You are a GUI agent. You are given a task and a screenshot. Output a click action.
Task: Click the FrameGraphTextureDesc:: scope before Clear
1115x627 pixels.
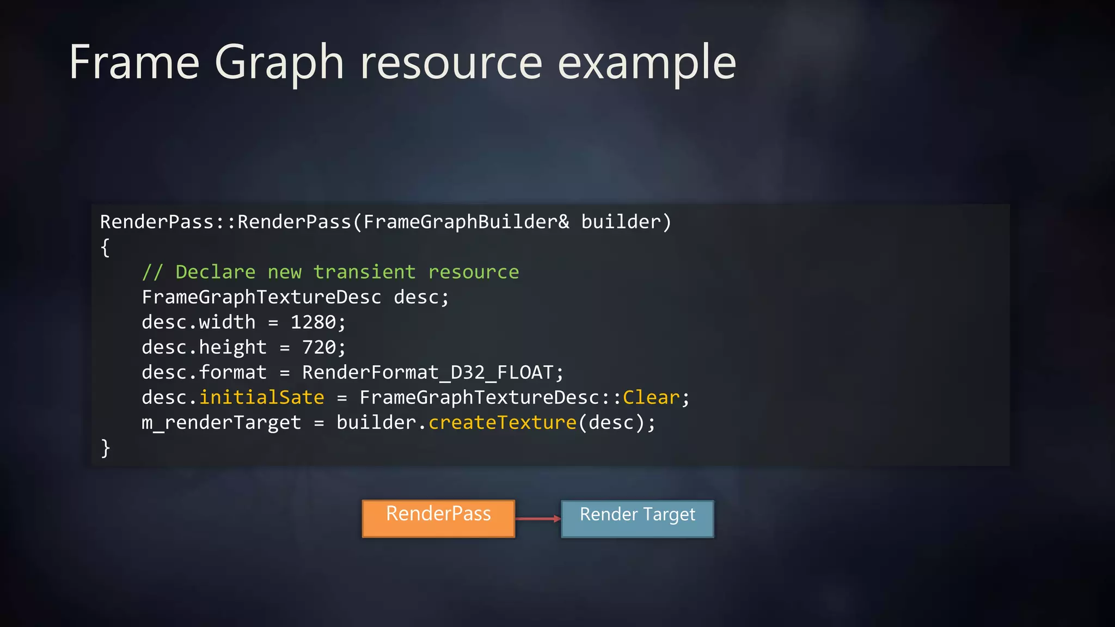click(x=489, y=397)
